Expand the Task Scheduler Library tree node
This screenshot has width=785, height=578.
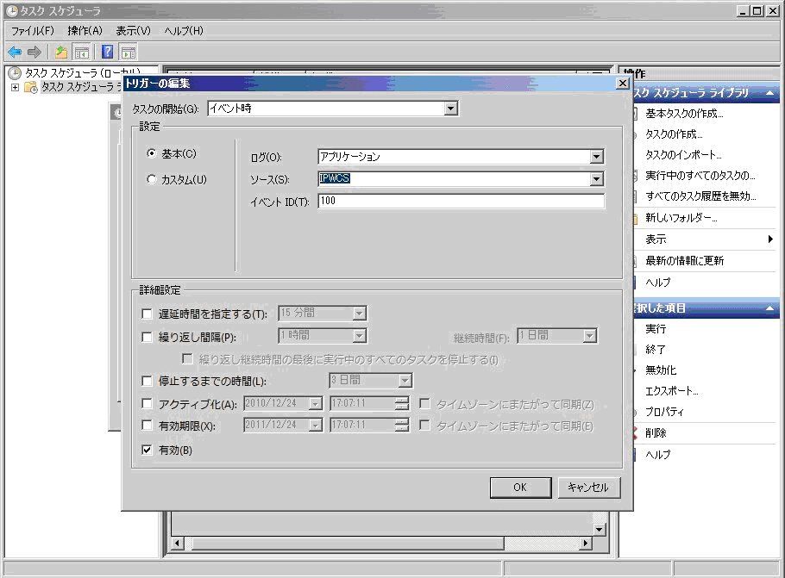tap(15, 88)
